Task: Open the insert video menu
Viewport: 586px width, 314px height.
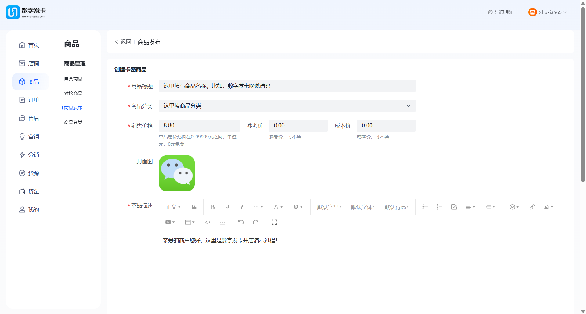Action: pos(170,222)
